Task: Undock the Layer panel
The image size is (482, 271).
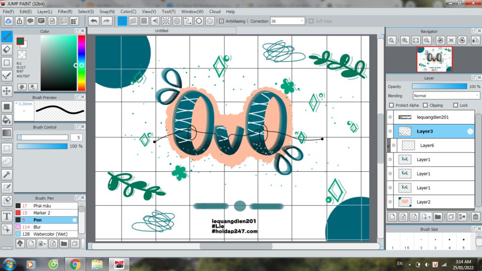Action: (474, 78)
